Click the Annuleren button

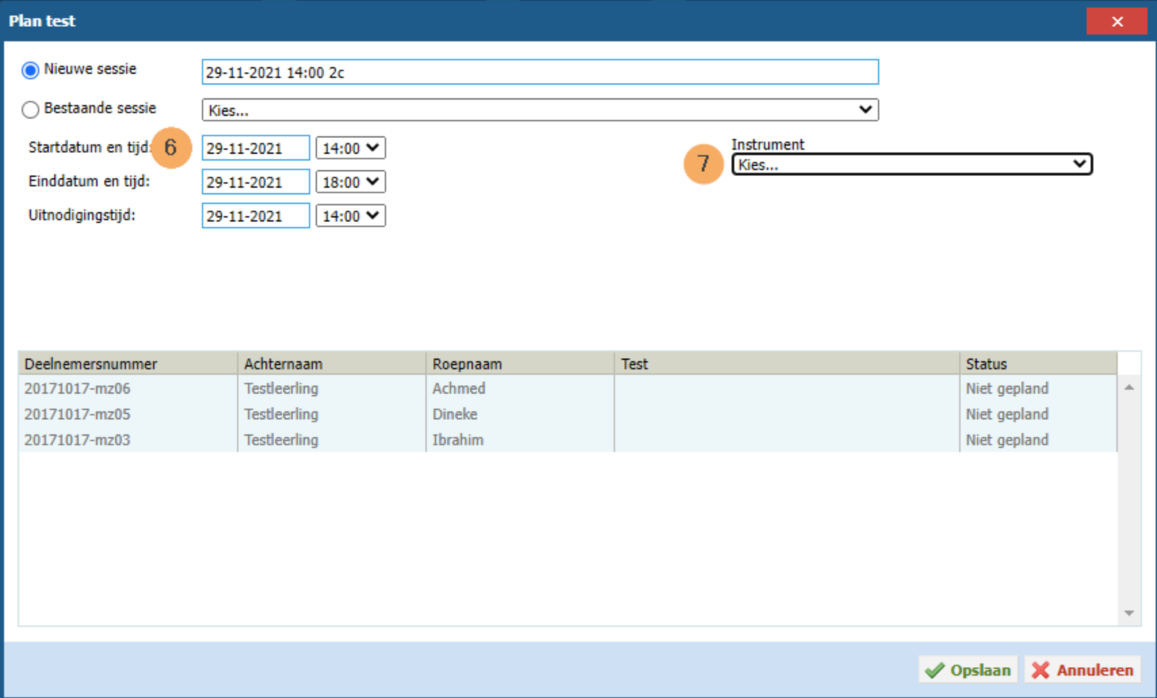tap(1082, 670)
